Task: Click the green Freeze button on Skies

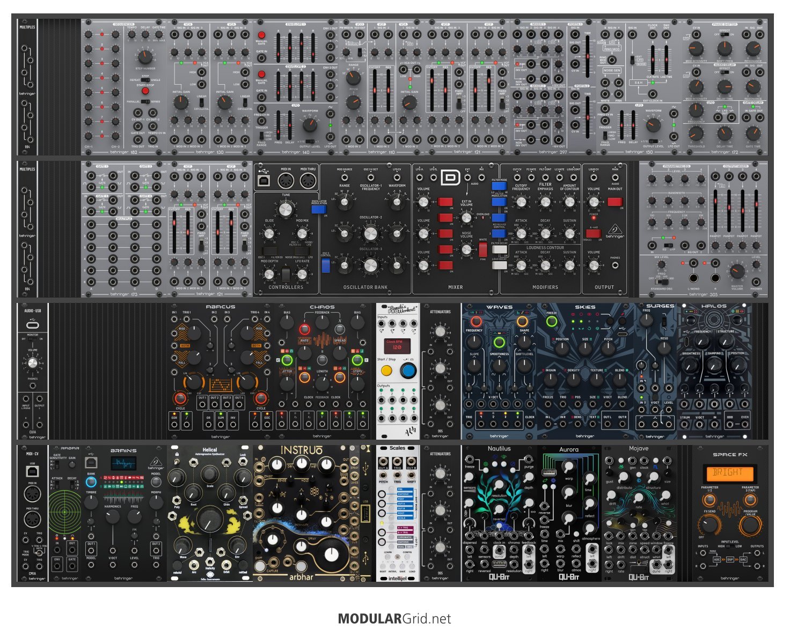Action: pyautogui.click(x=551, y=322)
